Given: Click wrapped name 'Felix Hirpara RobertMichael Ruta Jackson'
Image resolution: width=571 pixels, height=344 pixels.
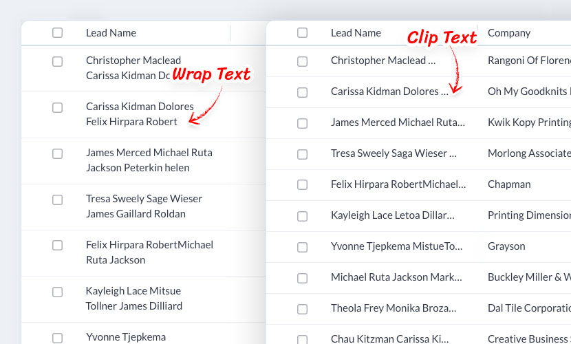Looking at the screenshot, I should click(x=150, y=252).
